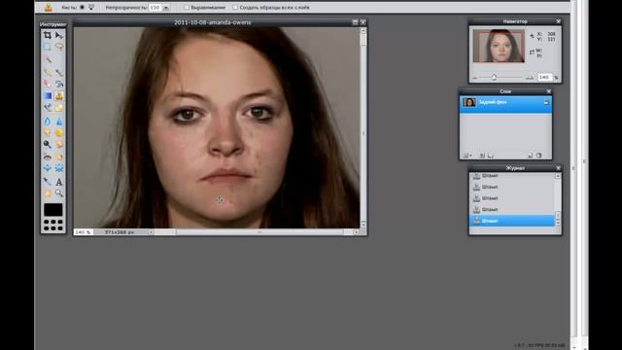Select the Color Picker eyedropper tool

(48, 182)
